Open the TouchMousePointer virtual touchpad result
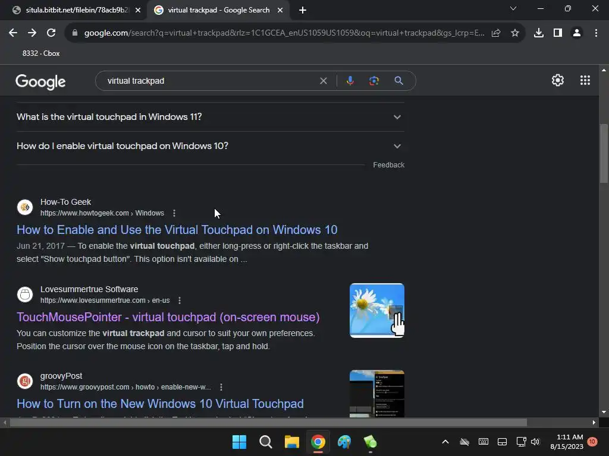 [168, 317]
